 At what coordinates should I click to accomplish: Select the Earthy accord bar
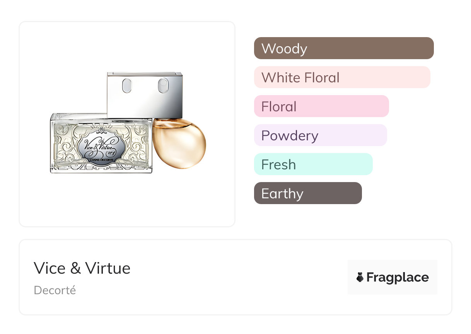(307, 193)
